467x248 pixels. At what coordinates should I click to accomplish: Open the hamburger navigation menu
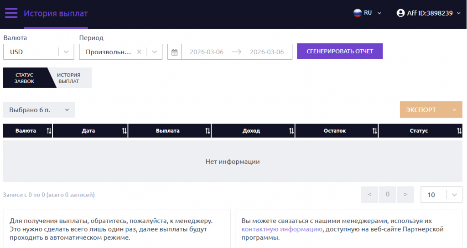click(11, 13)
